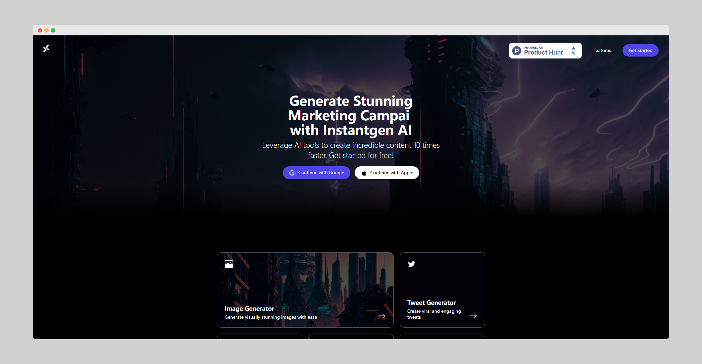Viewport: 702px width, 364px height.
Task: Click the Product Hunt P logo
Action: click(x=517, y=51)
